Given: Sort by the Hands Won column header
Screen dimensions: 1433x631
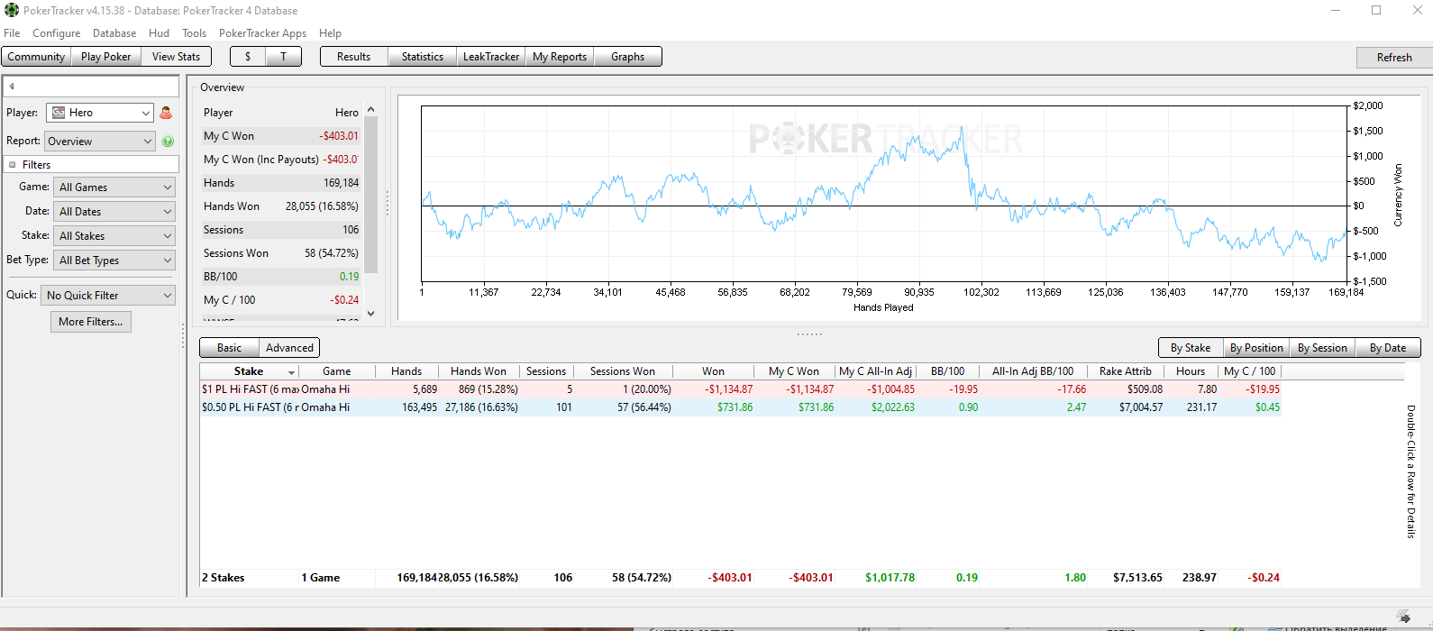Looking at the screenshot, I should 479,371.
